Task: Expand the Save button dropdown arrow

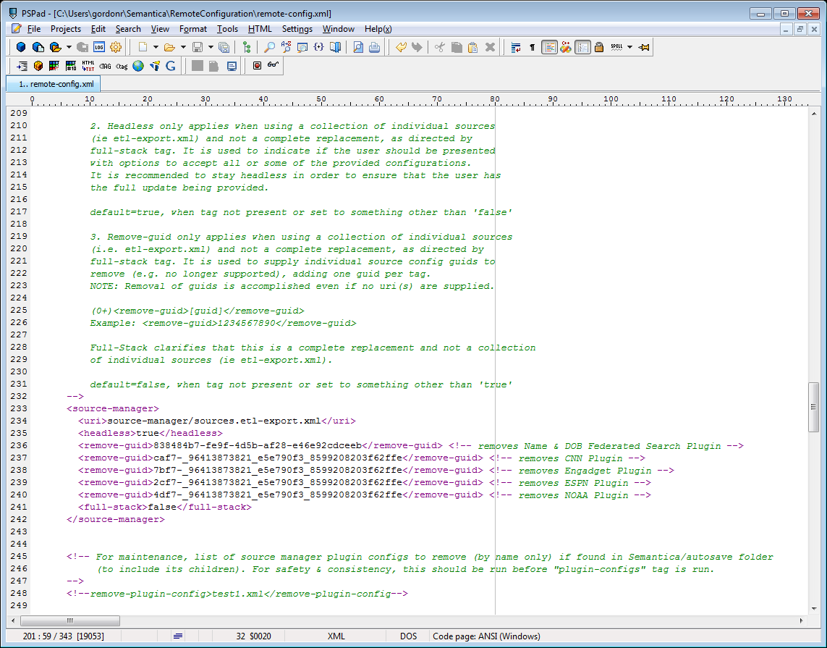Action: [x=210, y=47]
